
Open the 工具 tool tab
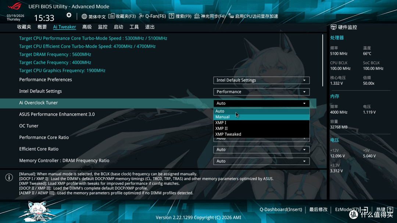[x=134, y=27]
